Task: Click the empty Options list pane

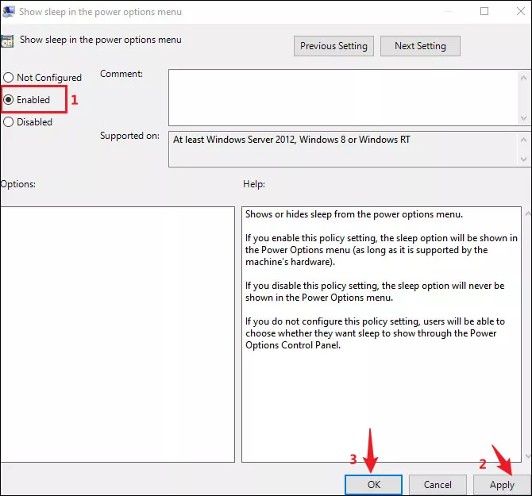Action: [x=118, y=334]
